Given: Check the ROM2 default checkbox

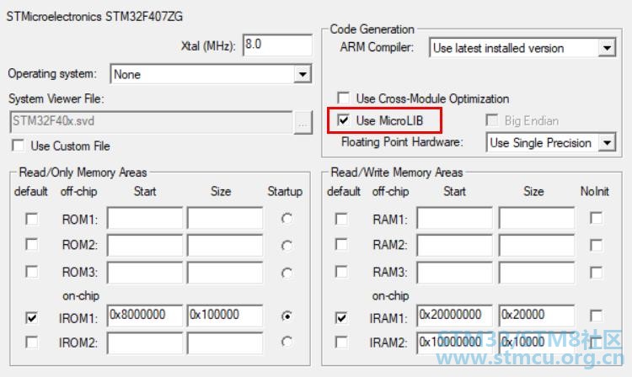Looking at the screenshot, I should click(32, 244).
